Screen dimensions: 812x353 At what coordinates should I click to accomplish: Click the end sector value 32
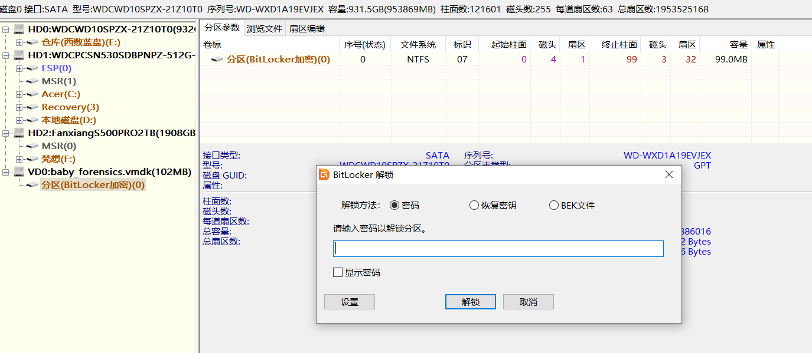click(x=691, y=59)
